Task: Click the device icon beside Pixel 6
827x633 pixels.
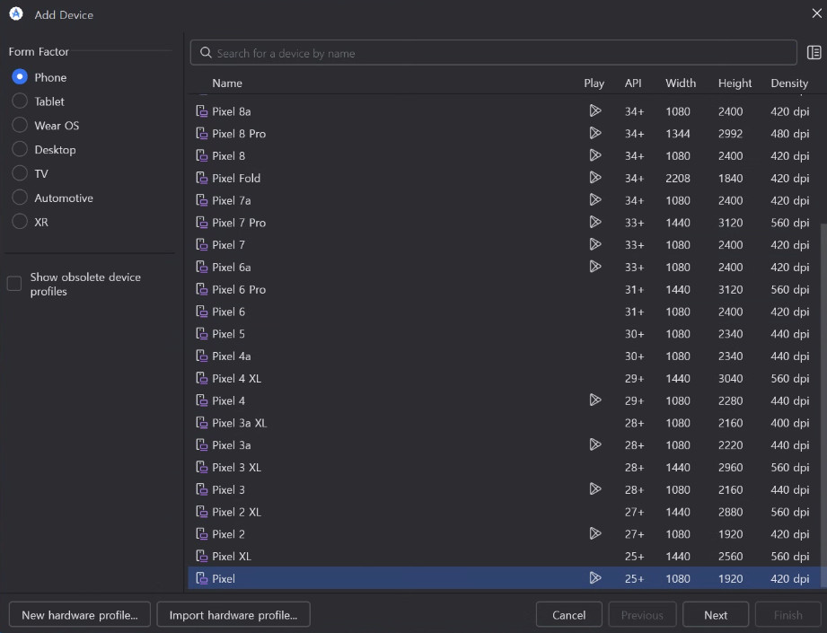Action: (201, 312)
